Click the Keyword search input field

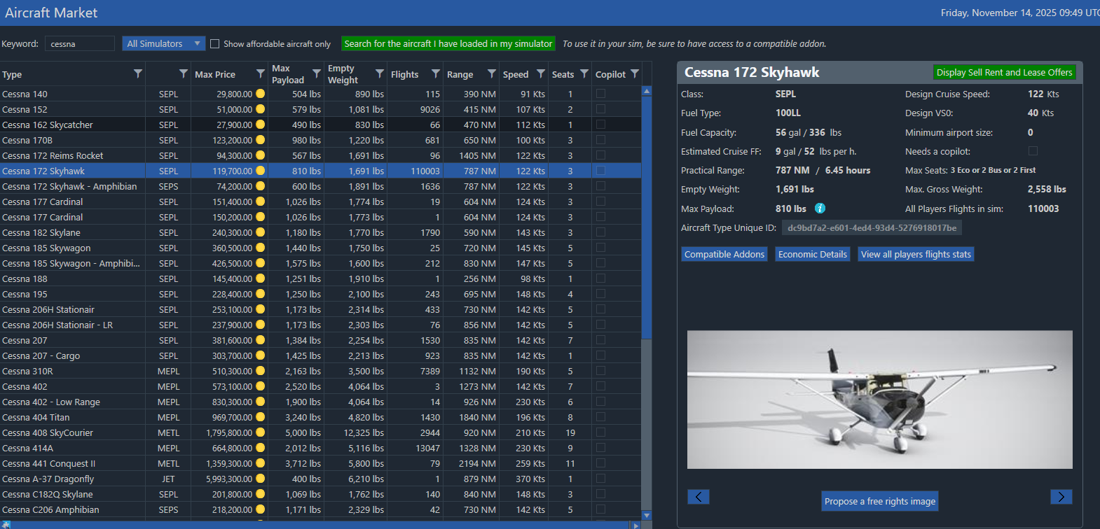coord(80,43)
